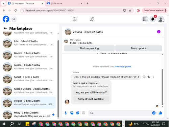This screenshot has height=127, width=169.
Task: React to Viviana's message with emoji
Action: click(144, 77)
